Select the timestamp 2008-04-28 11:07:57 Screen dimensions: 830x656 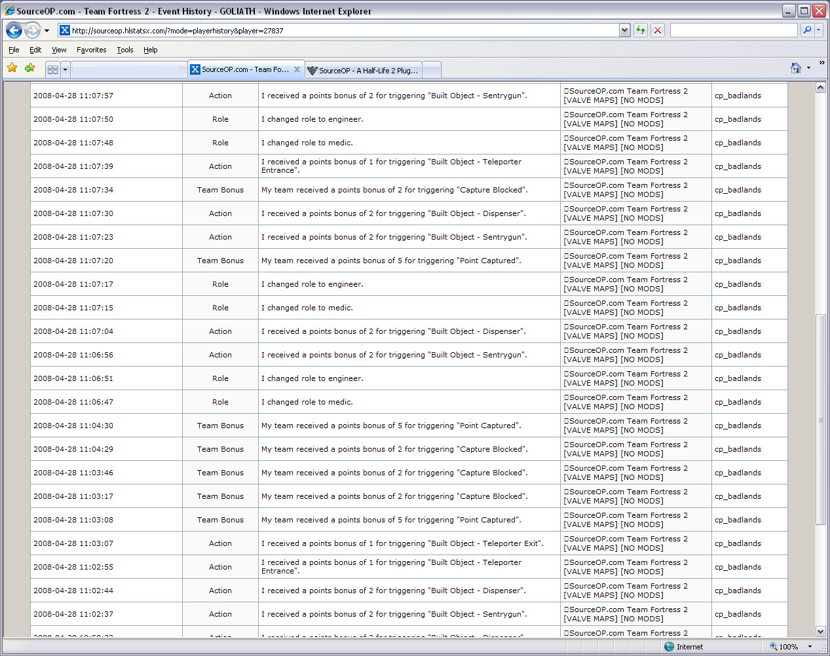pyautogui.click(x=73, y=96)
